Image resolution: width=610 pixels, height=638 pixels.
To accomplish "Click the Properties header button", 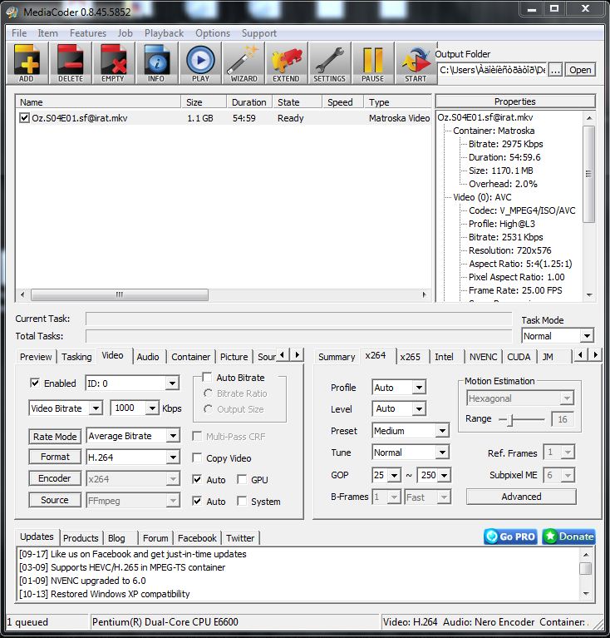I will pos(515,101).
